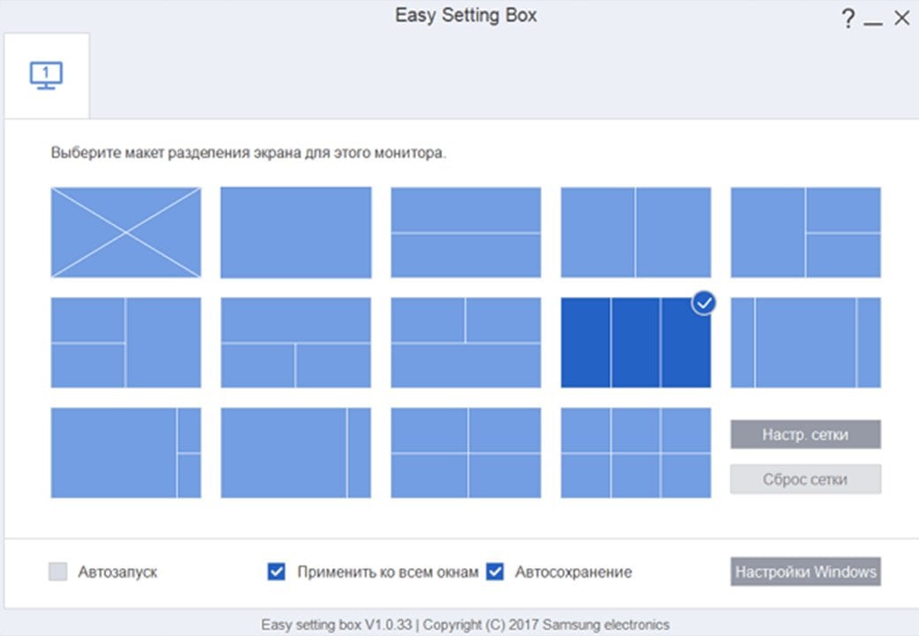The image size is (919, 636).
Task: Pick layout with two top panes and bottom row
Action: (x=466, y=343)
